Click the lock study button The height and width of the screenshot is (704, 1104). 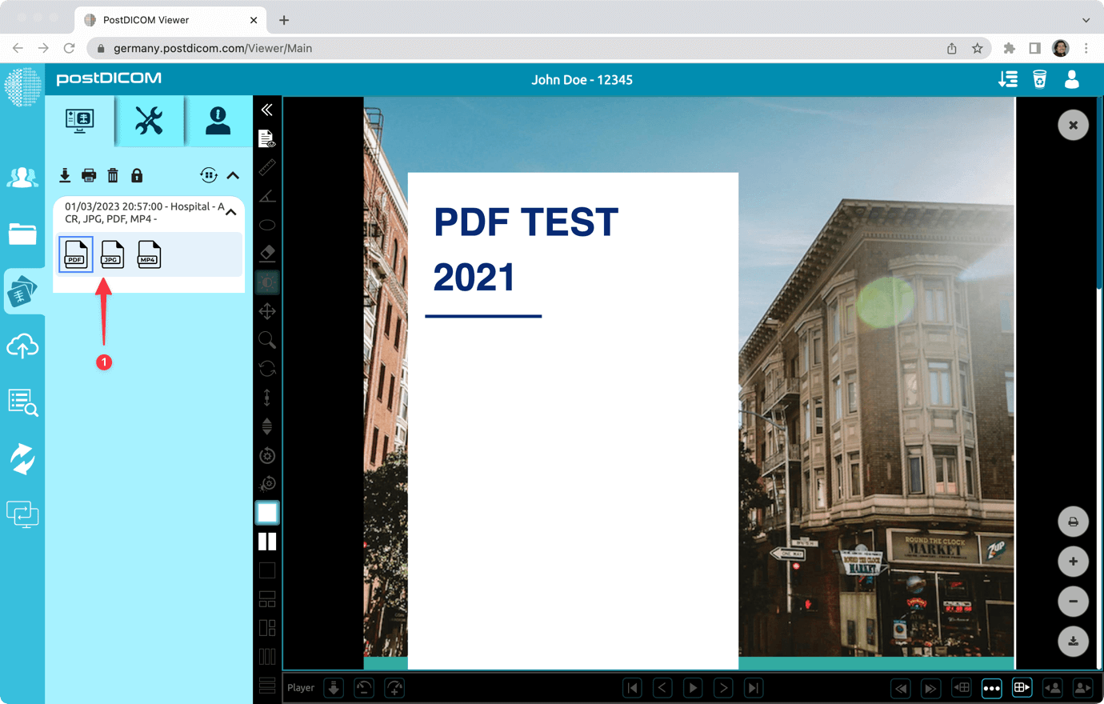[x=137, y=174]
